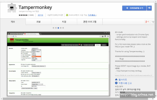
Task: Click the Tampermonkey puzzle-piece extension icon
Action: [12, 8]
